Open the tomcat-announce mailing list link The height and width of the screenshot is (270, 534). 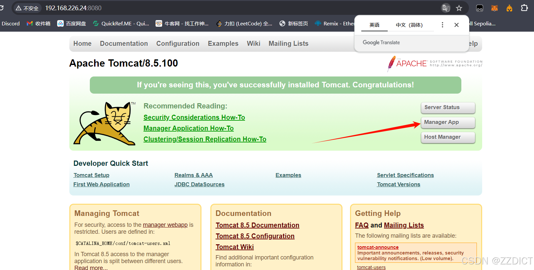click(x=378, y=247)
